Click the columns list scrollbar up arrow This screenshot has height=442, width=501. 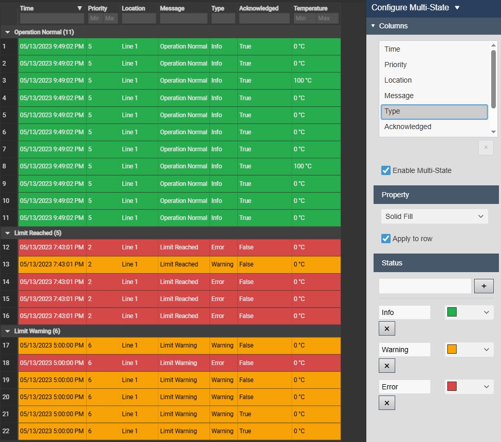[x=493, y=45]
